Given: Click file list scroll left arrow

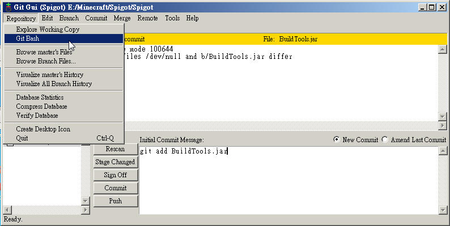Looking at the screenshot, I should click(7, 210).
